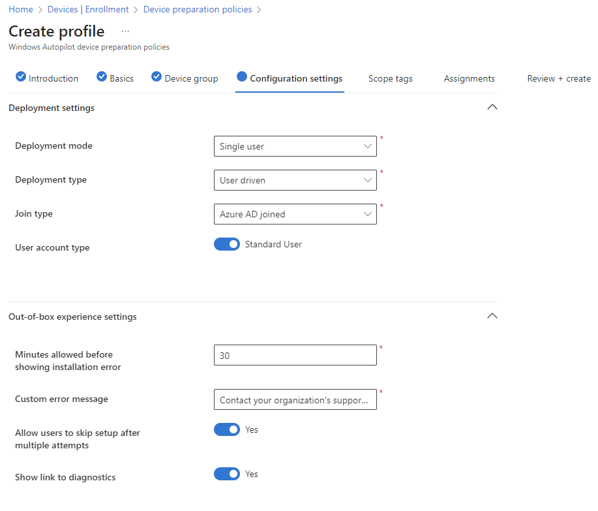Click the Introduction step checkmark icon
Viewport: 598px width, 511px height.
click(21, 76)
